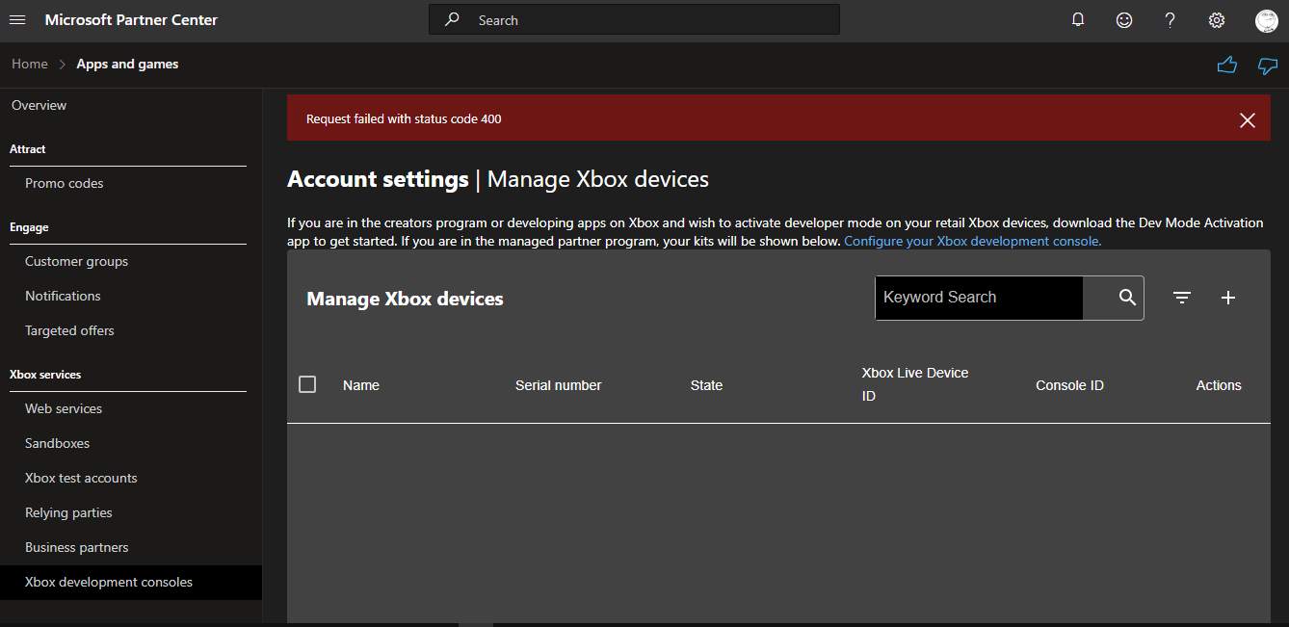Open the help question mark
Viewport: 1289px width, 627px height.
pyautogui.click(x=1171, y=20)
